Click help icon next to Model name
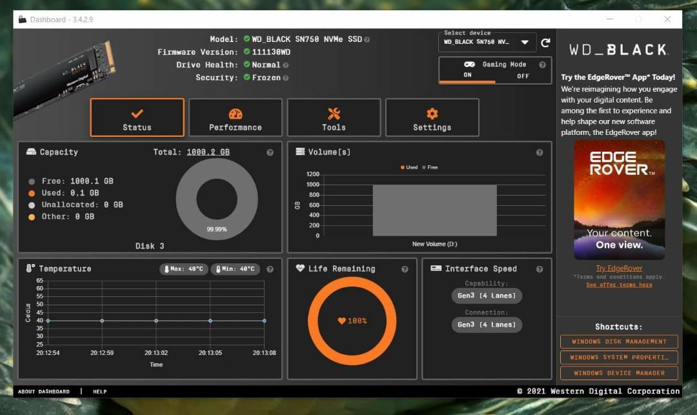This screenshot has height=415, width=697. (367, 39)
